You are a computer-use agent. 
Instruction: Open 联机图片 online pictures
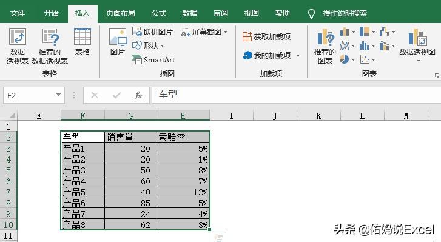(x=152, y=32)
